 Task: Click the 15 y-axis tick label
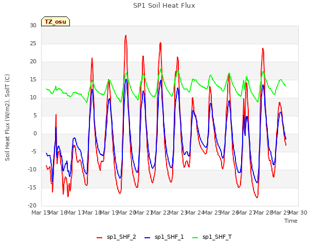(x=33, y=80)
